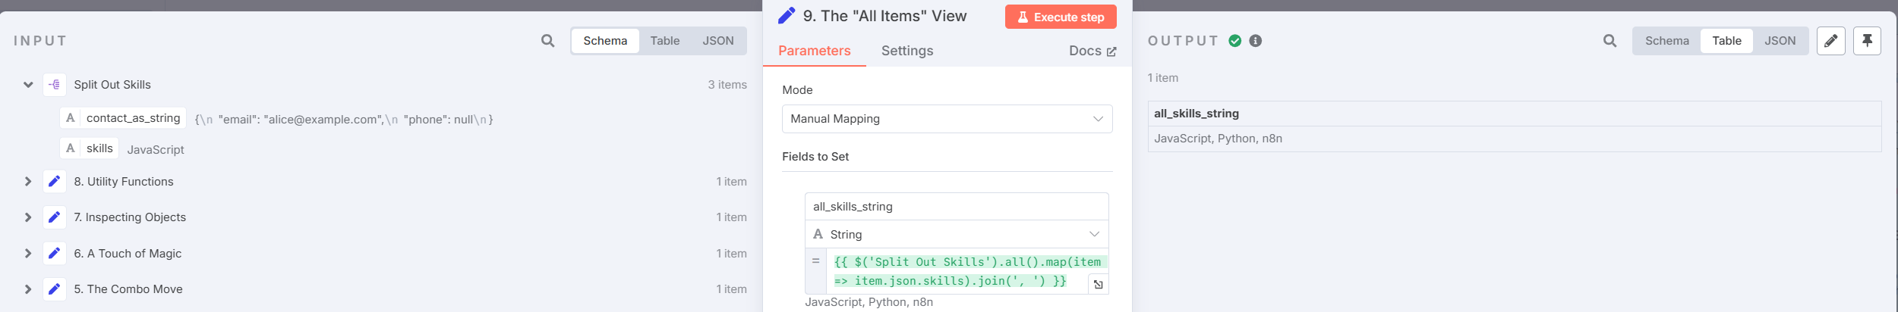Click the 1 item output count
The image size is (1898, 312).
click(1162, 78)
